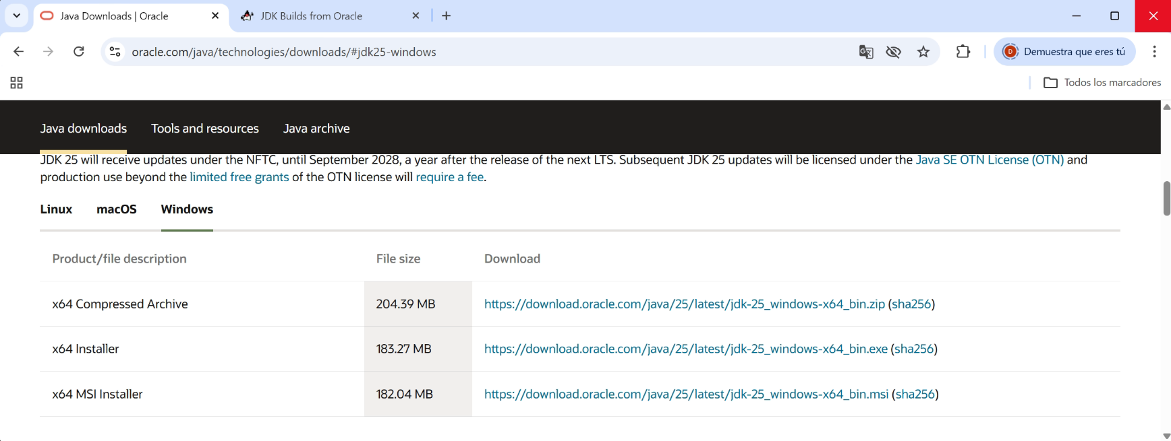The height and width of the screenshot is (441, 1171).
Task: Reload the current page
Action: pyautogui.click(x=79, y=52)
